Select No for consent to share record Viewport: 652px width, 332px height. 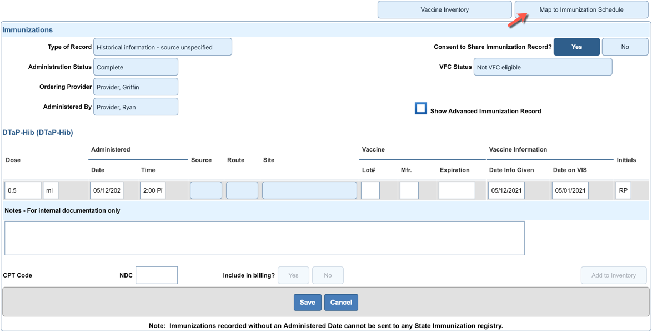[x=625, y=47]
